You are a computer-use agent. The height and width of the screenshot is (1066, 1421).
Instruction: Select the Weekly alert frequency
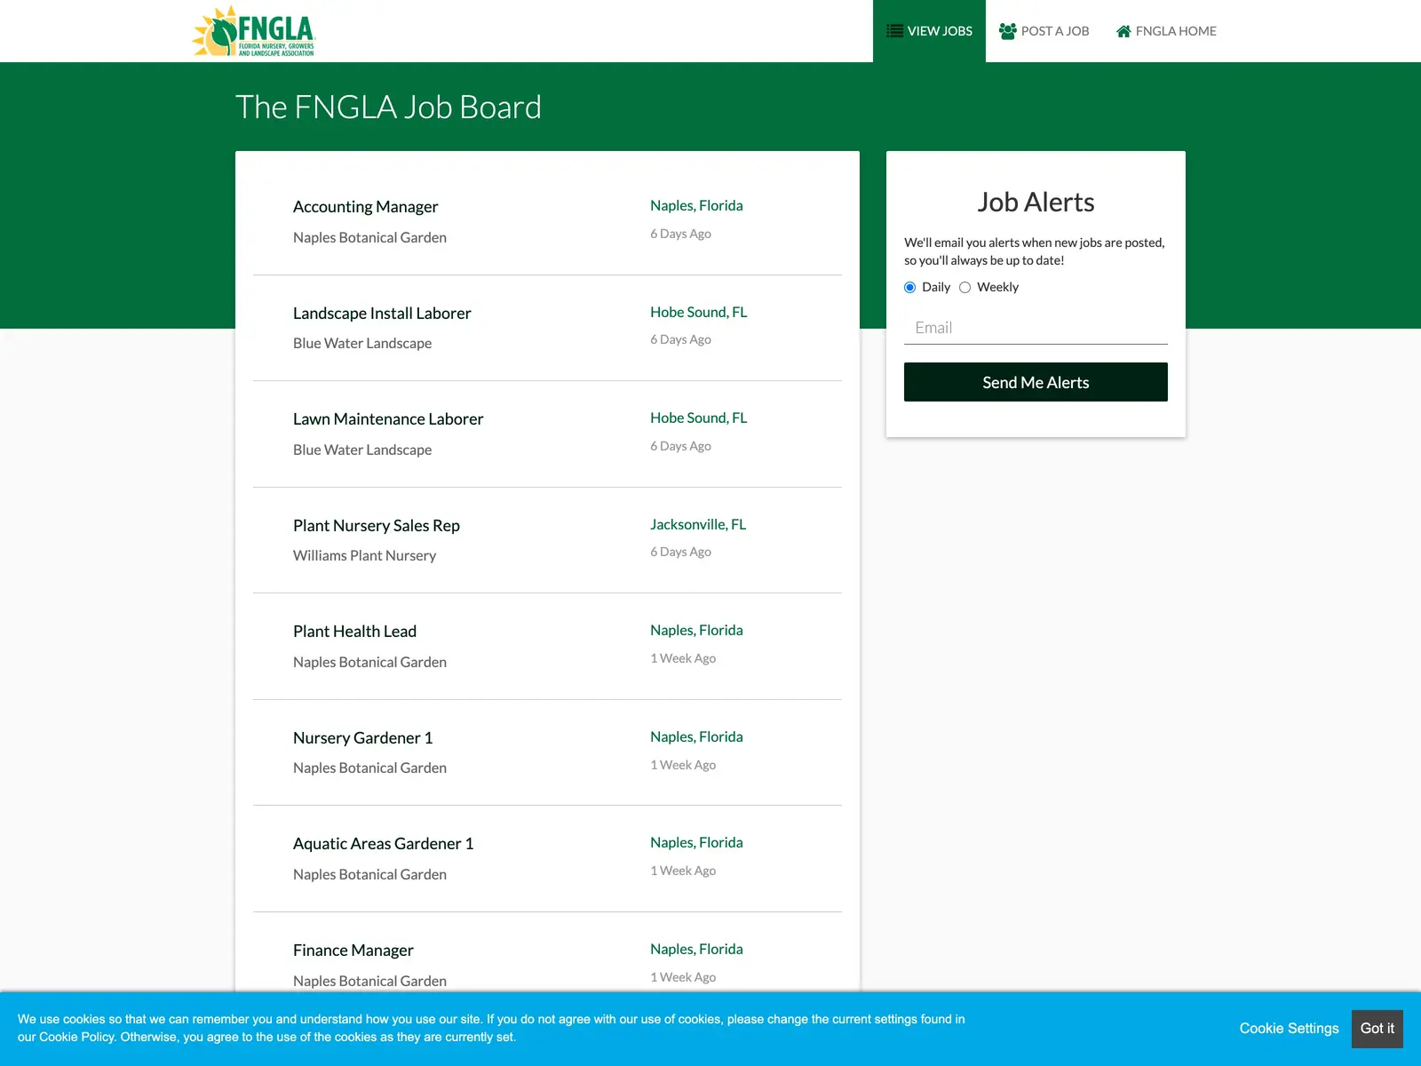[965, 287]
